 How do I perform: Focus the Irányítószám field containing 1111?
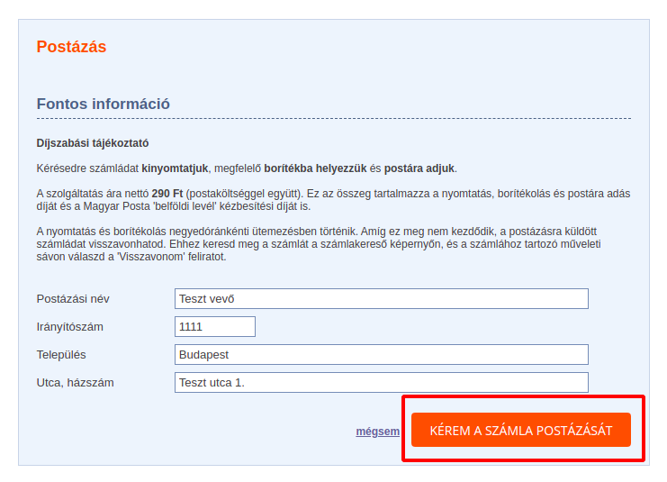tap(216, 327)
